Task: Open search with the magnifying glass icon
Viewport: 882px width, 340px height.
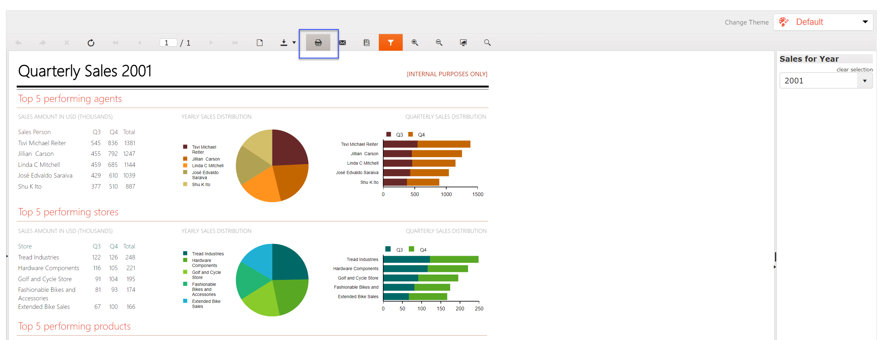Action: click(487, 43)
